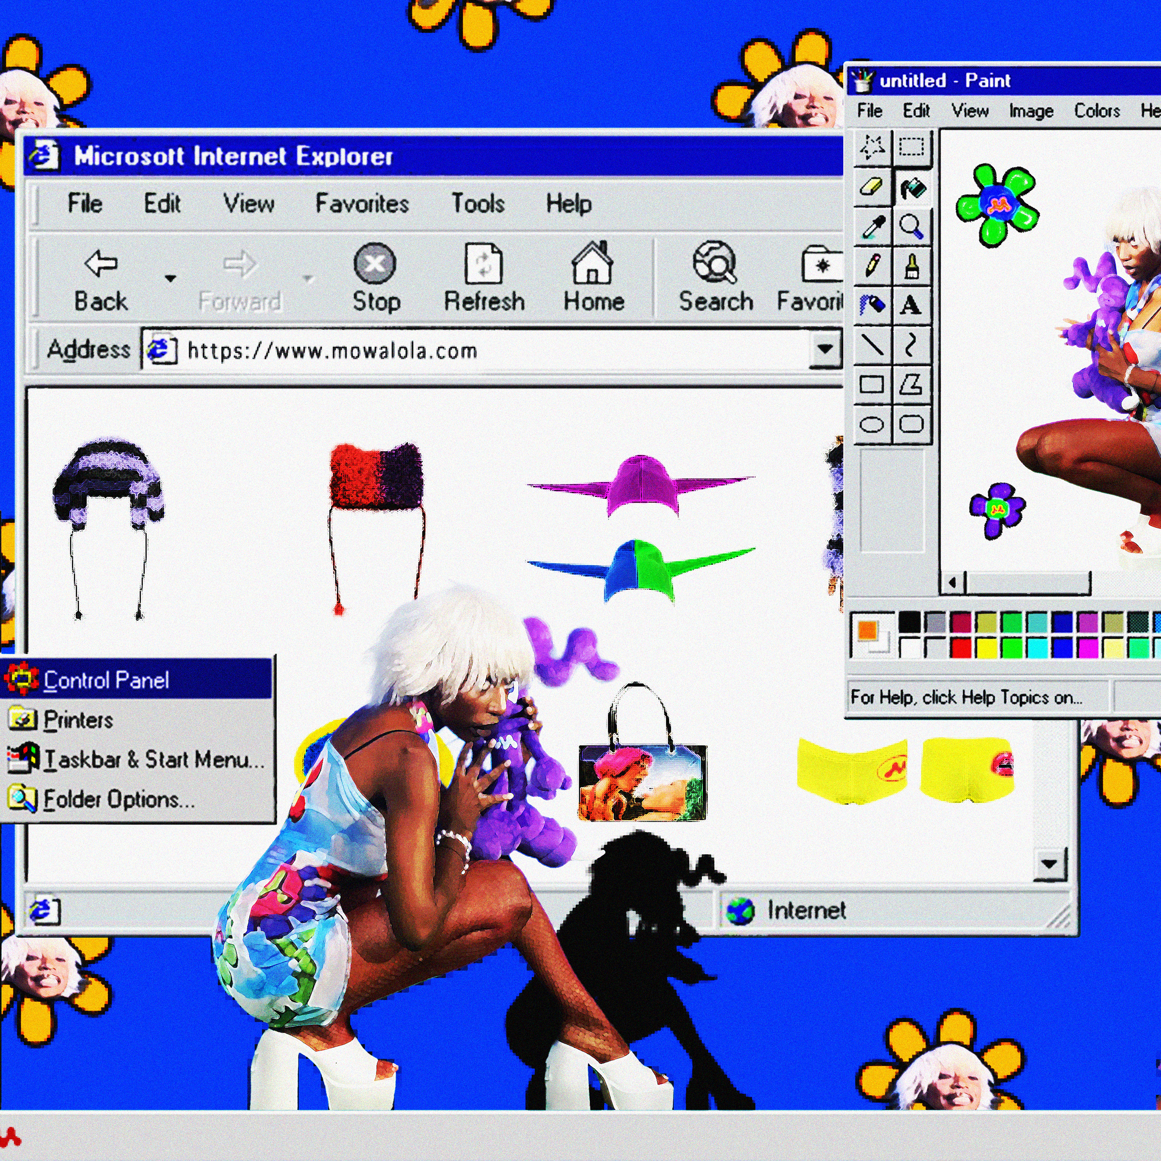Pick the Eraser tool in Paint

(x=873, y=187)
